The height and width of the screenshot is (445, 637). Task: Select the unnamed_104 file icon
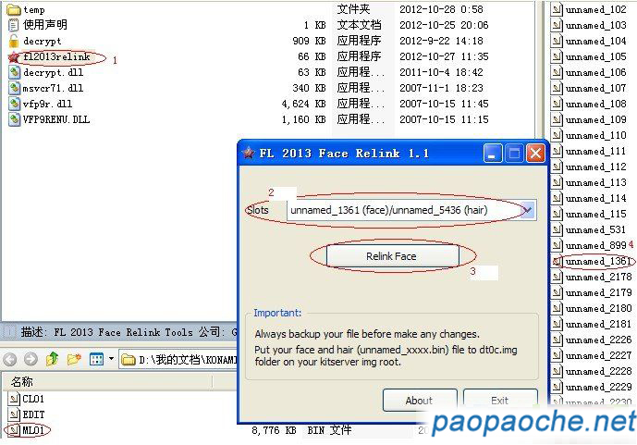[x=557, y=41]
